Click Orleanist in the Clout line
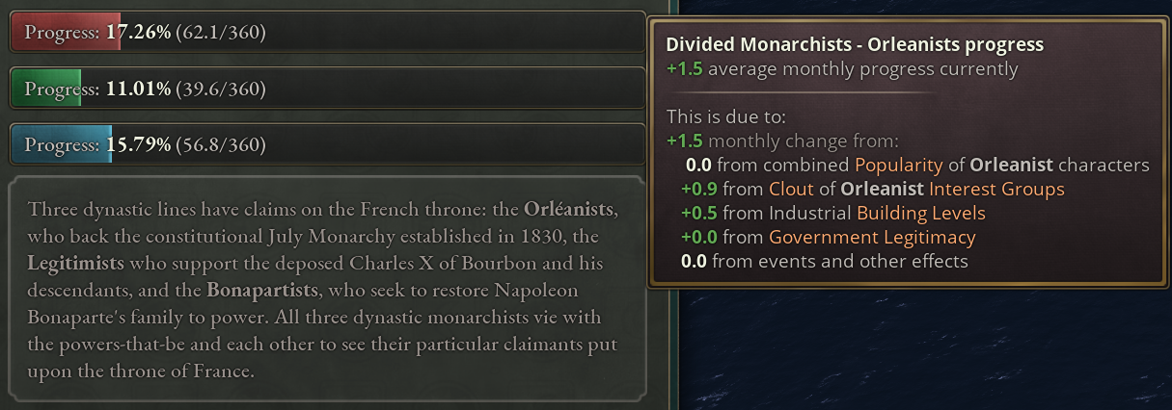Screen dimensions: 1172x410 [882, 189]
